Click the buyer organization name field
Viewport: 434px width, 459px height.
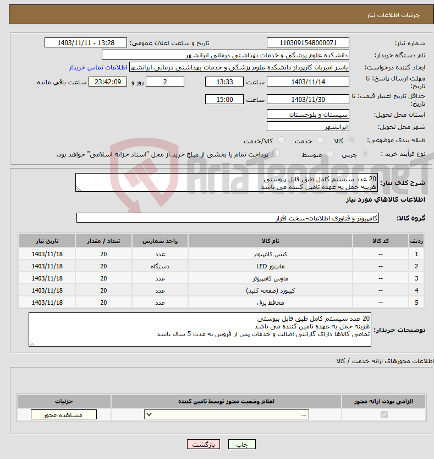pyautogui.click(x=226, y=55)
